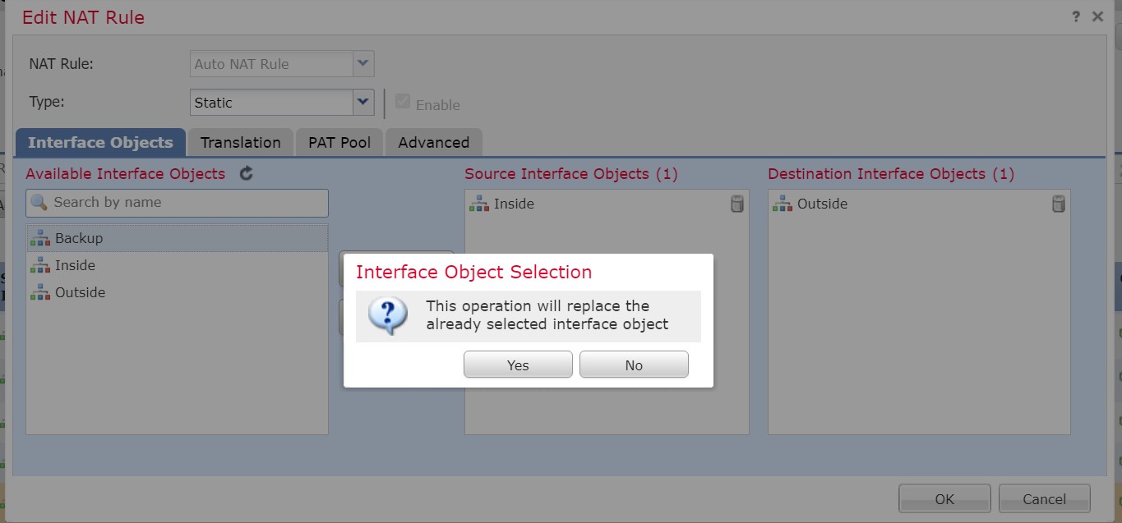
Task: Toggle the Enable checkbox
Action: coord(403,102)
